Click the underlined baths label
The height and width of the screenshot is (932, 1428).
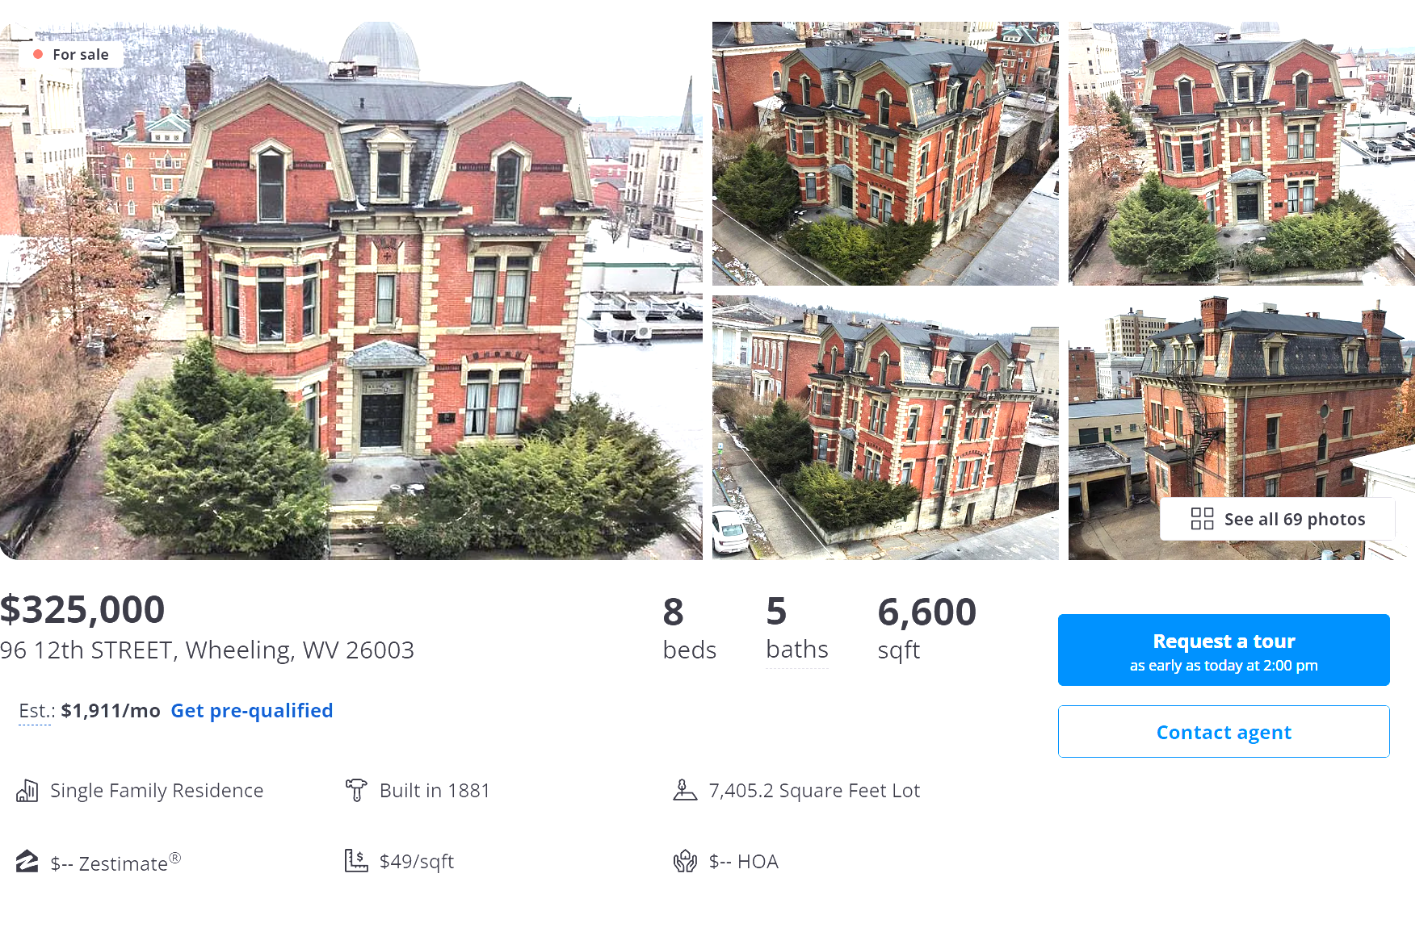pos(797,650)
